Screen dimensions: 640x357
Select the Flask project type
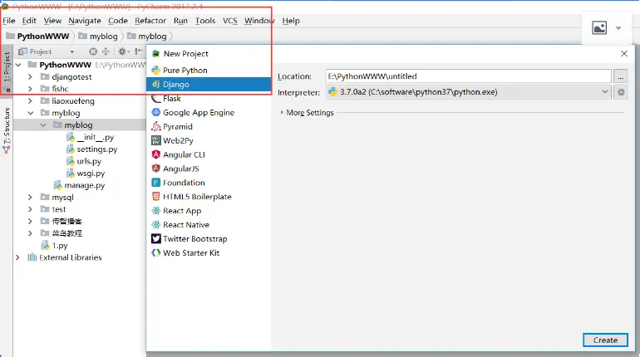pos(208,99)
